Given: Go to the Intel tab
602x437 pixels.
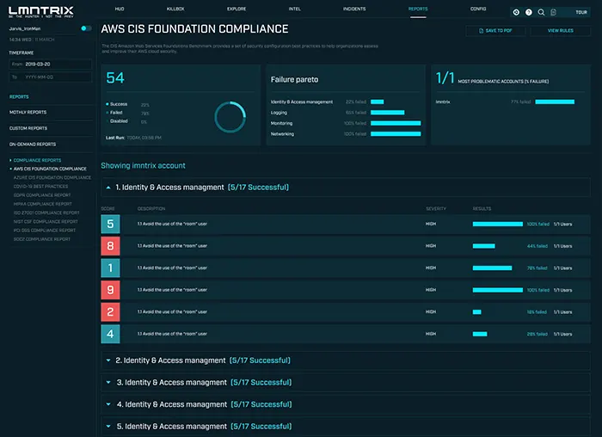Looking at the screenshot, I should tap(295, 9).
